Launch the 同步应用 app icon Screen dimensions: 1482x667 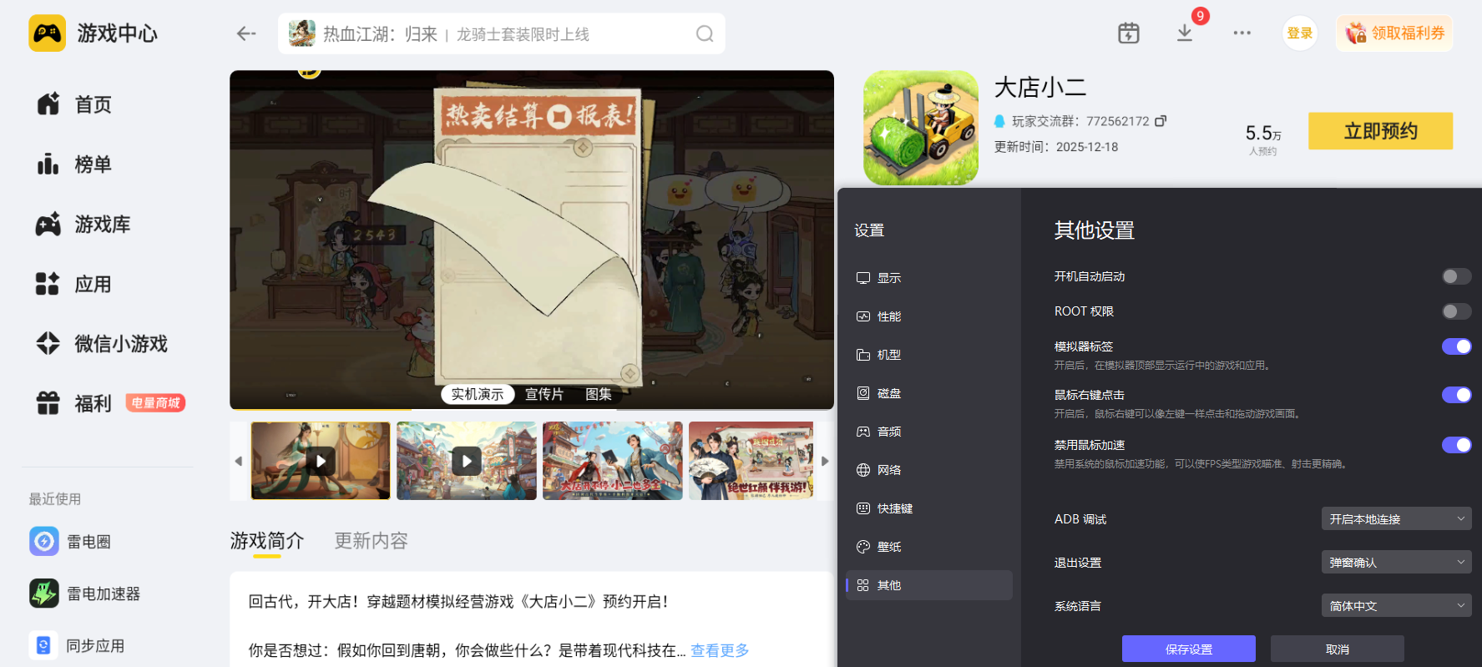(44, 645)
